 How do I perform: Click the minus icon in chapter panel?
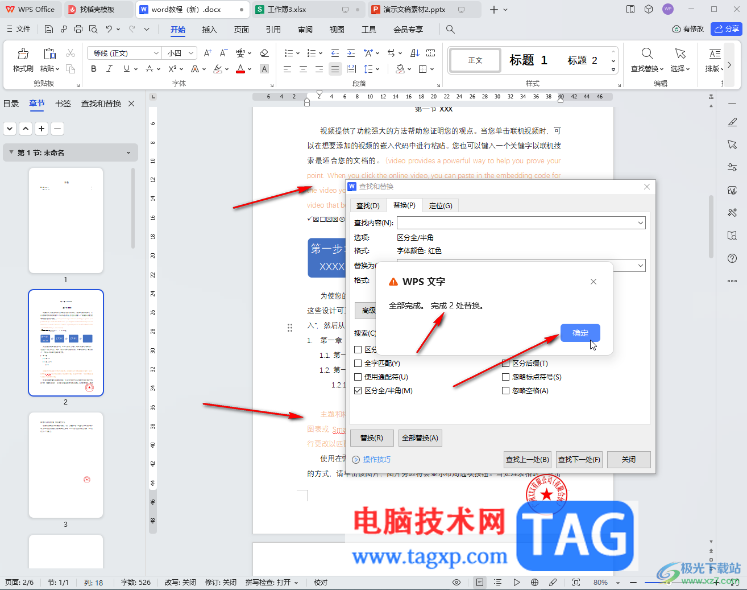point(57,129)
